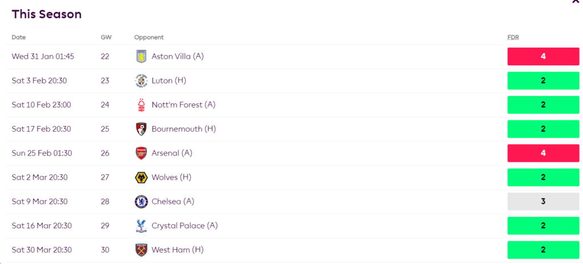Click the Arsenal club crest
This screenshot has height=264, width=583.
(x=141, y=153)
